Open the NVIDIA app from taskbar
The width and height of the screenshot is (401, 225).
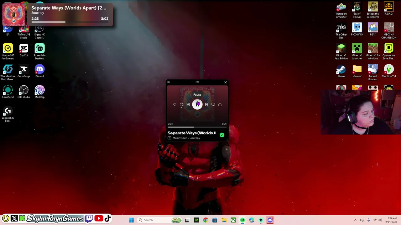196,220
